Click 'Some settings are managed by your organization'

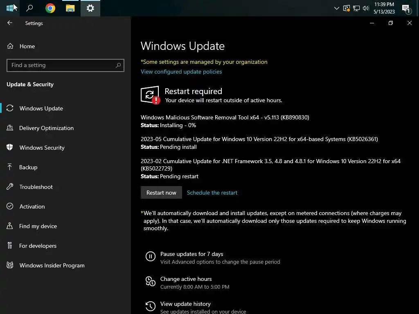pyautogui.click(x=204, y=62)
